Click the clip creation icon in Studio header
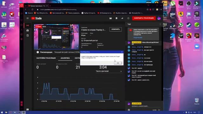 111,18
